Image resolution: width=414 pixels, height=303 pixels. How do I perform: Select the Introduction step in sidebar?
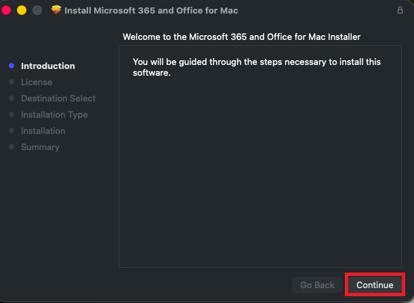[x=48, y=66]
